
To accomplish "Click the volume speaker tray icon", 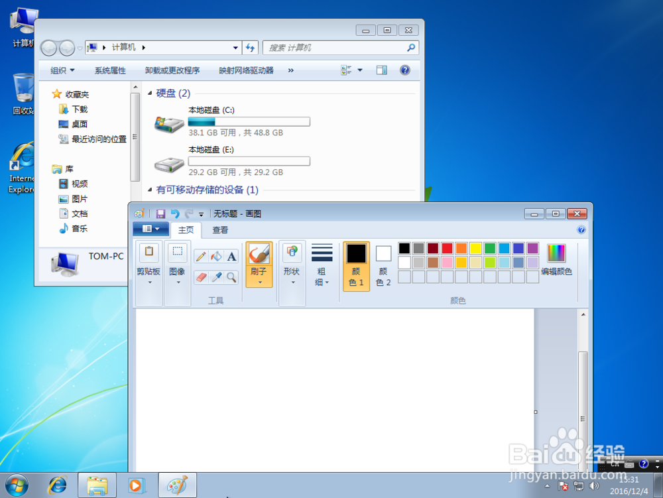I will tap(594, 486).
